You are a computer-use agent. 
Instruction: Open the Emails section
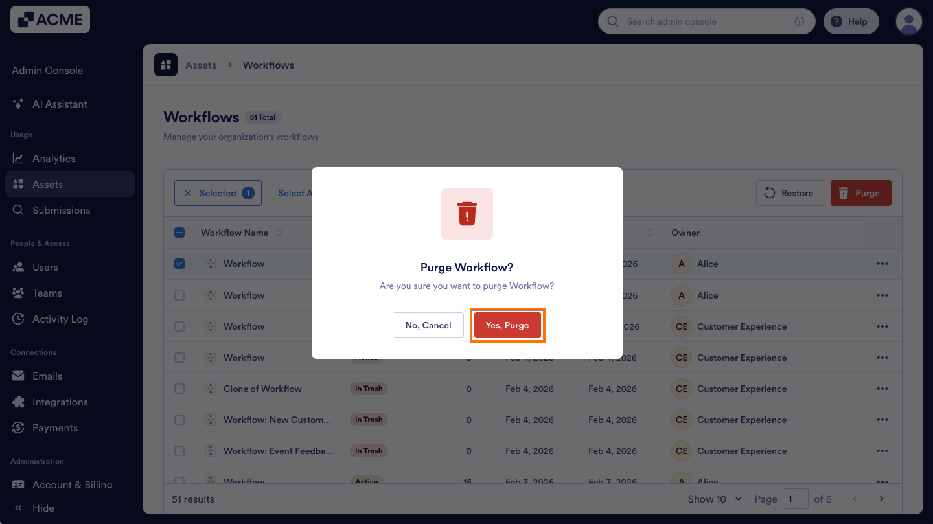pos(47,376)
